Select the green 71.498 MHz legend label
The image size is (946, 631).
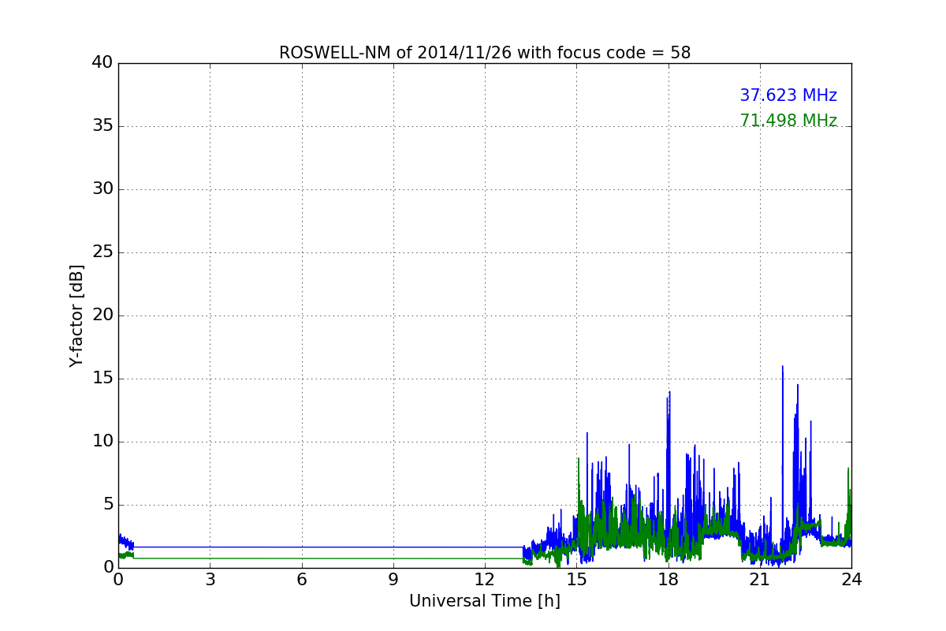coord(788,121)
